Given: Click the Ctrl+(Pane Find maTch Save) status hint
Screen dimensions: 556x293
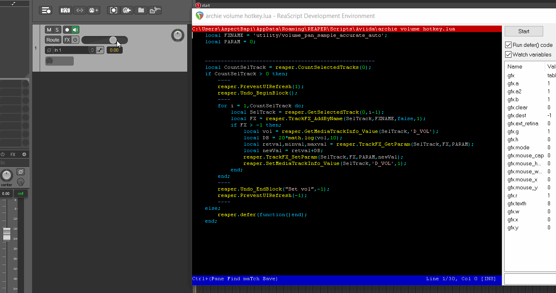Looking at the screenshot, I should coord(235,279).
